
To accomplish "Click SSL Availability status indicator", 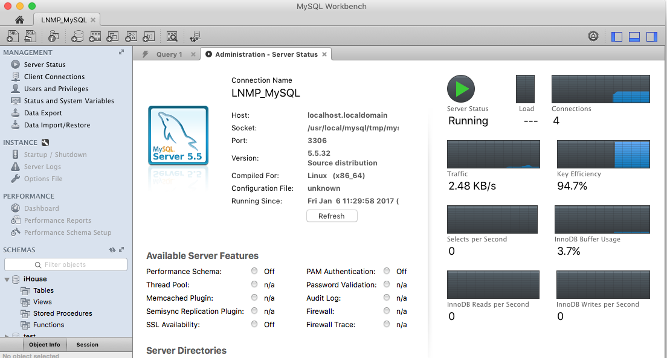I will click(254, 324).
